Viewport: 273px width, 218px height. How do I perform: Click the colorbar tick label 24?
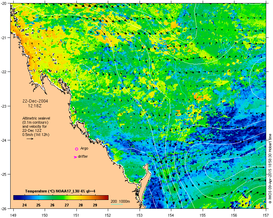click(x=24, y=205)
